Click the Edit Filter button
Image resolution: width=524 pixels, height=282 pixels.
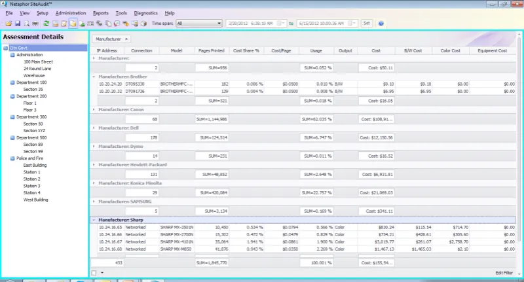[504, 272]
